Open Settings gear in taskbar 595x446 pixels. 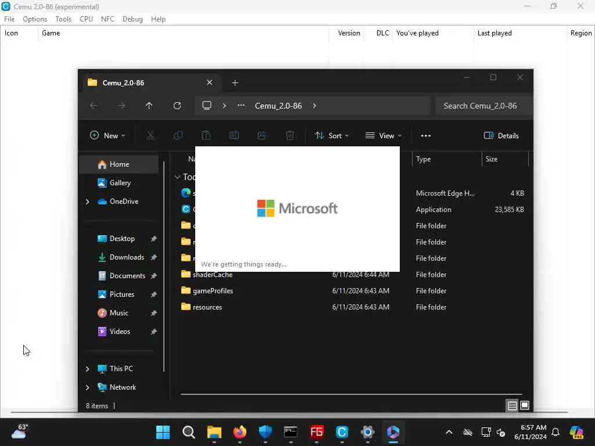368,432
